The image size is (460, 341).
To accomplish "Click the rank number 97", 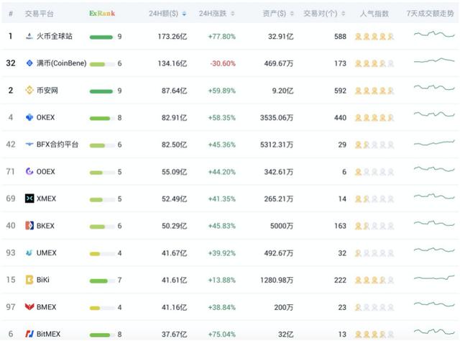I will (x=11, y=307).
